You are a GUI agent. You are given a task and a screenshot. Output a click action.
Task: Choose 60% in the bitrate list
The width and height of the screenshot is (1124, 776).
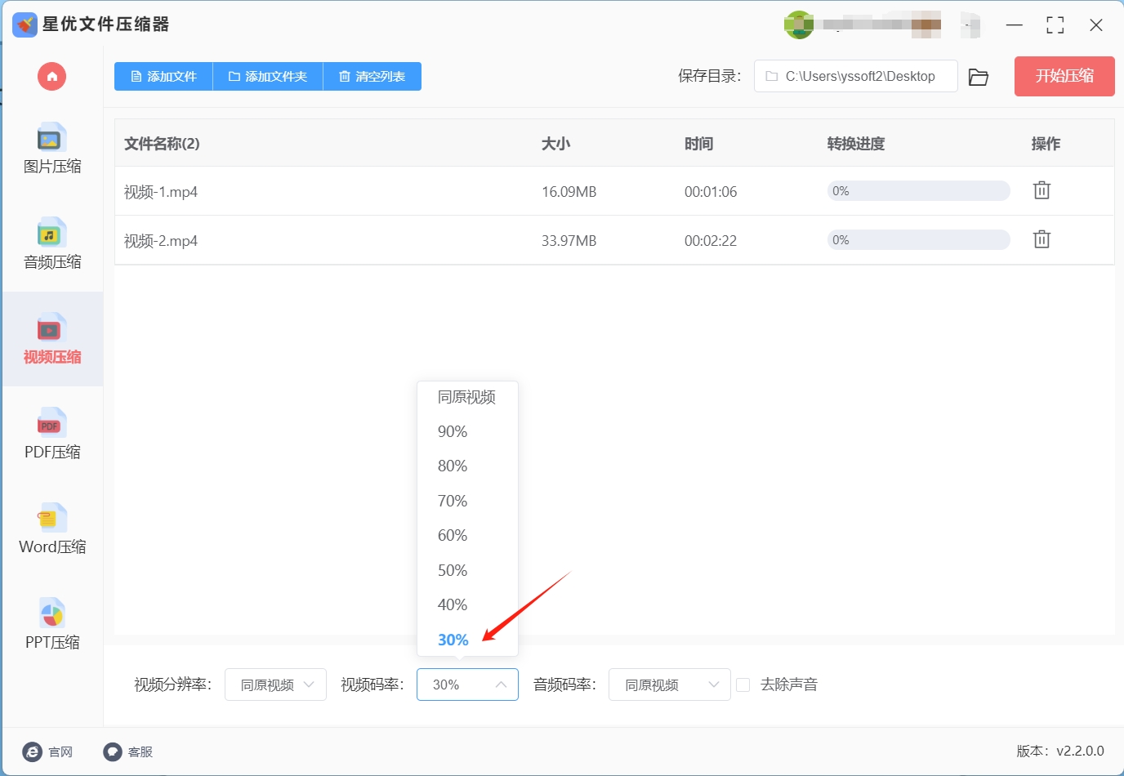pyautogui.click(x=467, y=535)
